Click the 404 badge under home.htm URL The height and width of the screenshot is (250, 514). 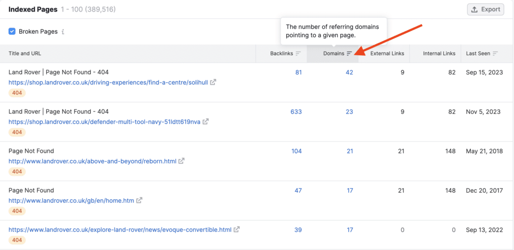click(x=17, y=211)
